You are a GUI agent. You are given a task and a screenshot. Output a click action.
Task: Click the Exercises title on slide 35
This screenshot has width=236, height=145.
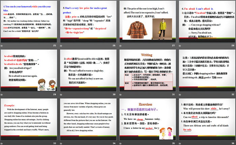[x=145, y=104]
